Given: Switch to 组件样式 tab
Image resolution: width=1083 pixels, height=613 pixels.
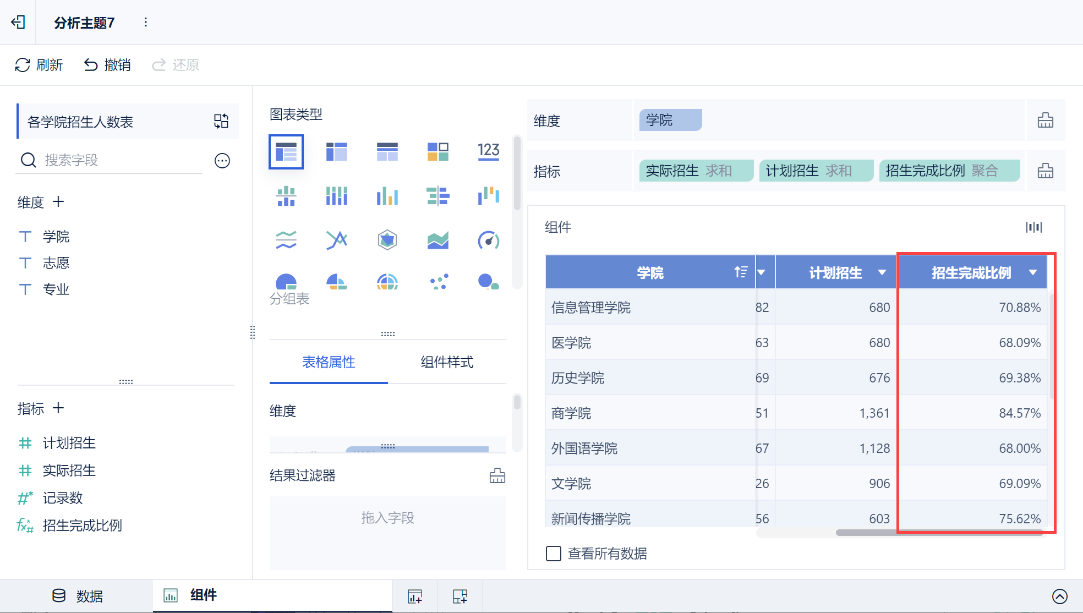Looking at the screenshot, I should 447,362.
